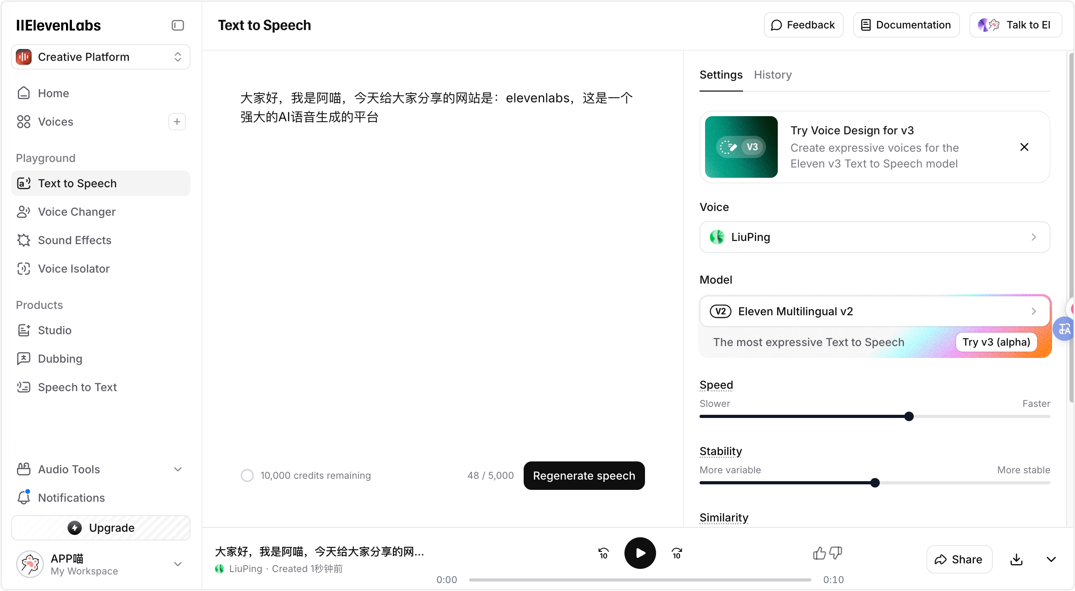Click the Notifications bell icon
This screenshot has width=1075, height=591.
24,497
